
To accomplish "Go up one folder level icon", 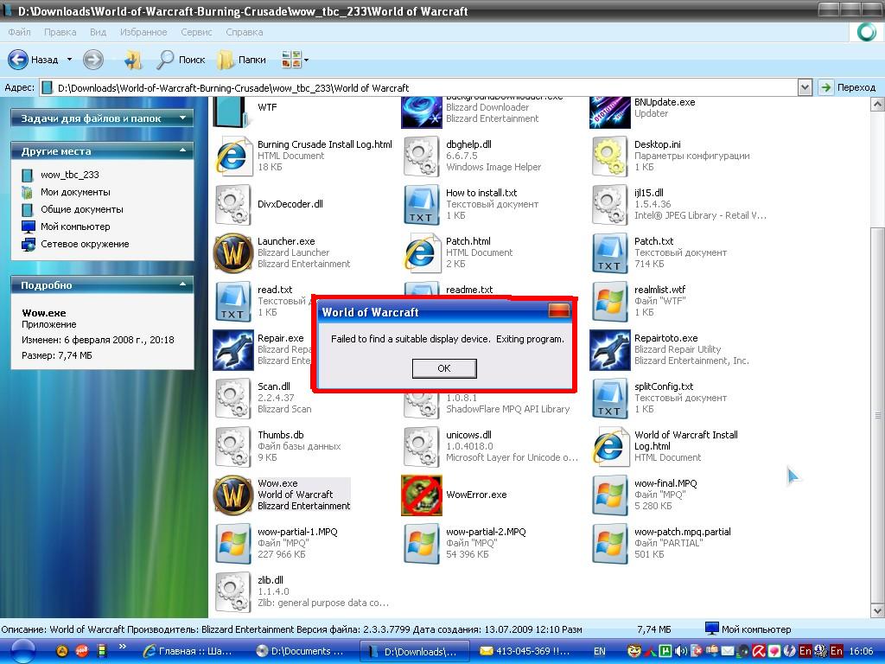I will 133,60.
